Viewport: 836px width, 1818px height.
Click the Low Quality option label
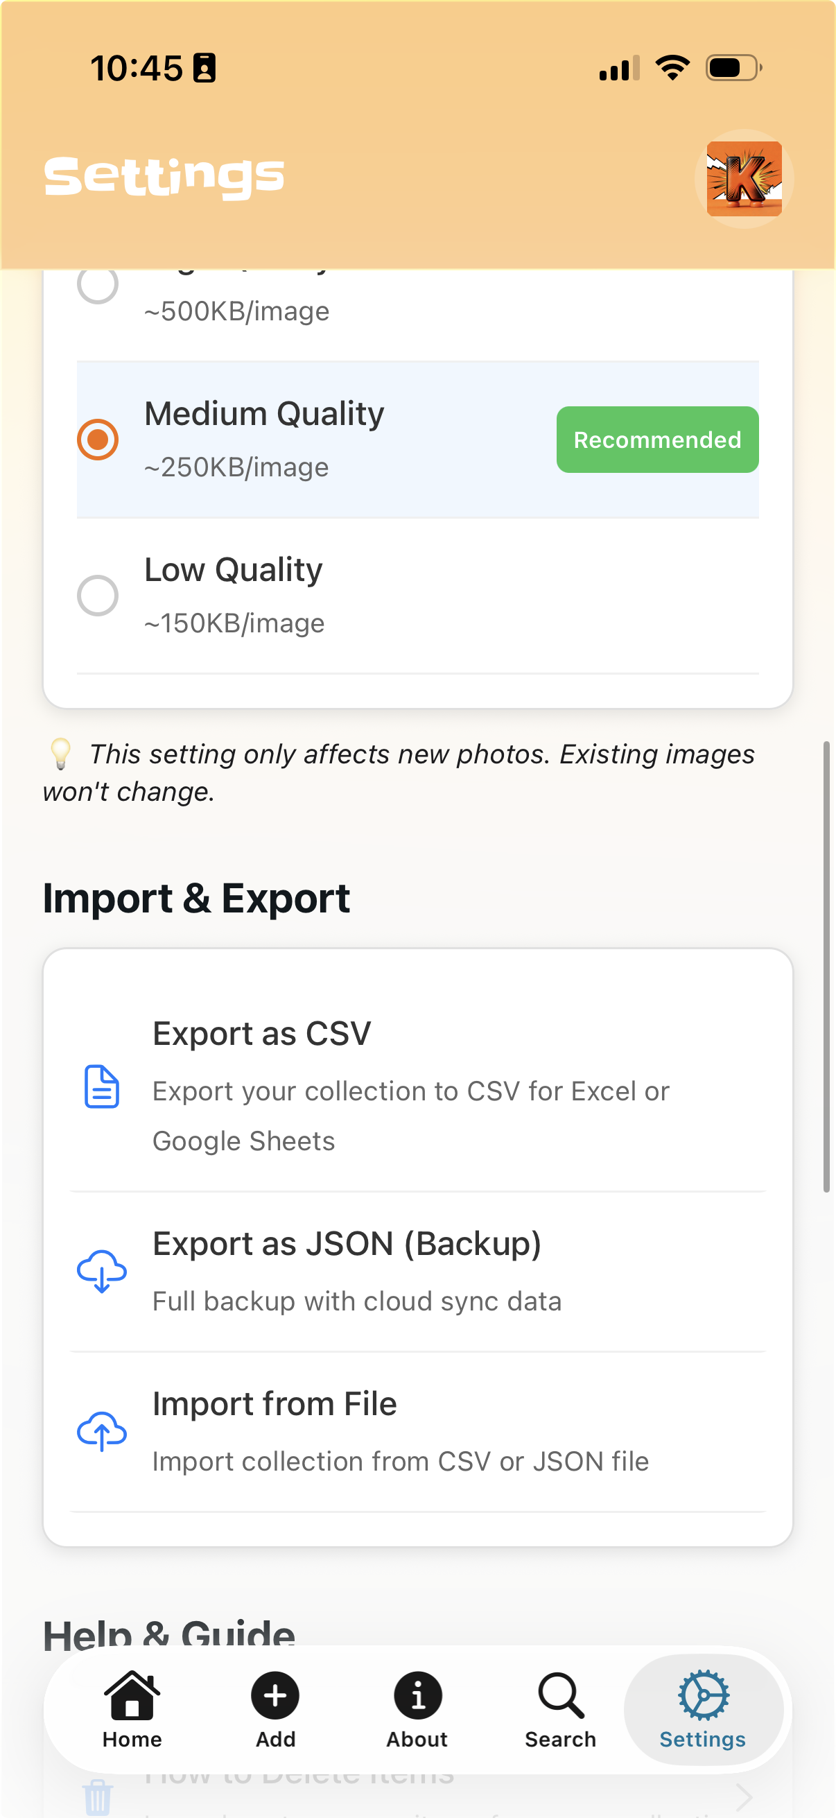(x=233, y=569)
